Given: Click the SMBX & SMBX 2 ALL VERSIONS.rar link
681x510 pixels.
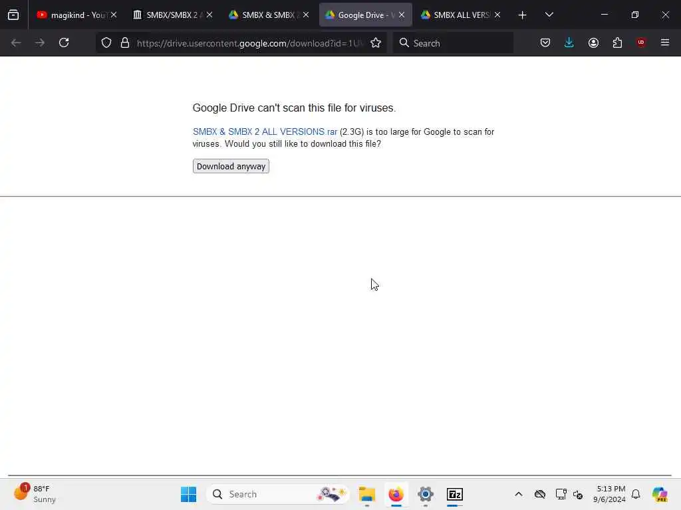Looking at the screenshot, I should pos(265,131).
